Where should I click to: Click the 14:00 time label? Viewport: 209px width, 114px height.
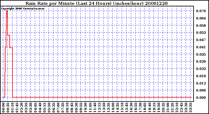tap(113, 108)
